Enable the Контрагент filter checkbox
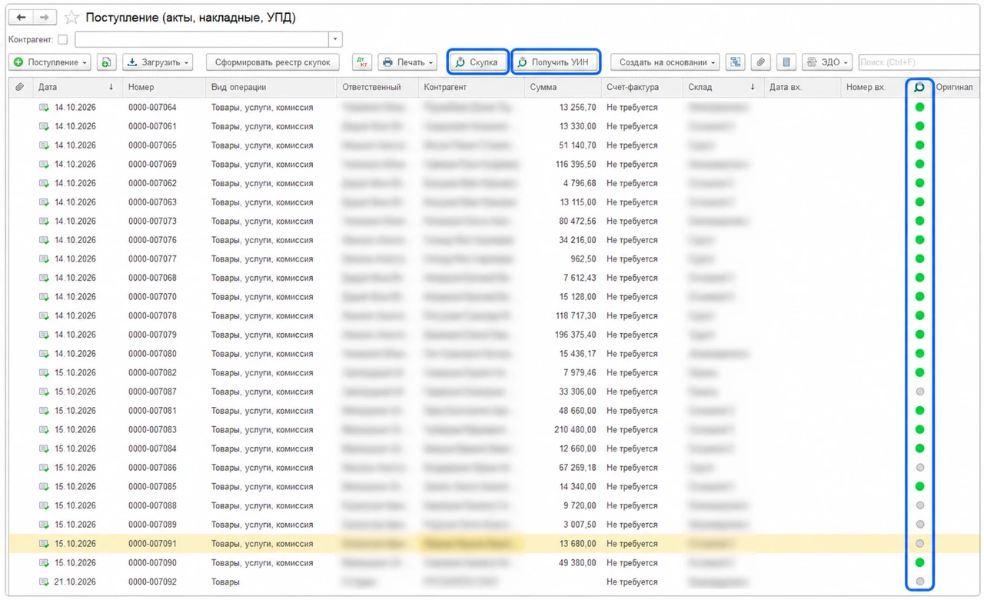The image size is (984, 600). pyautogui.click(x=63, y=39)
